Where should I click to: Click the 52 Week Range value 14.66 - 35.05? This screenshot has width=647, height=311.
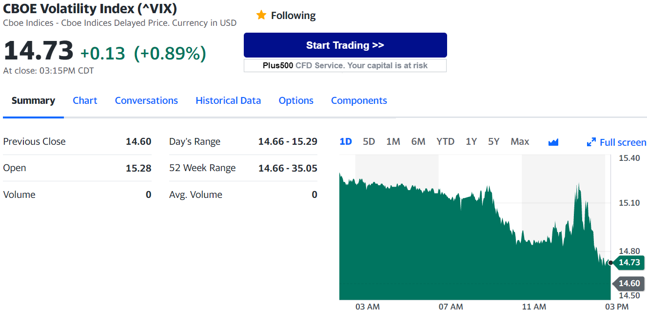coord(288,168)
